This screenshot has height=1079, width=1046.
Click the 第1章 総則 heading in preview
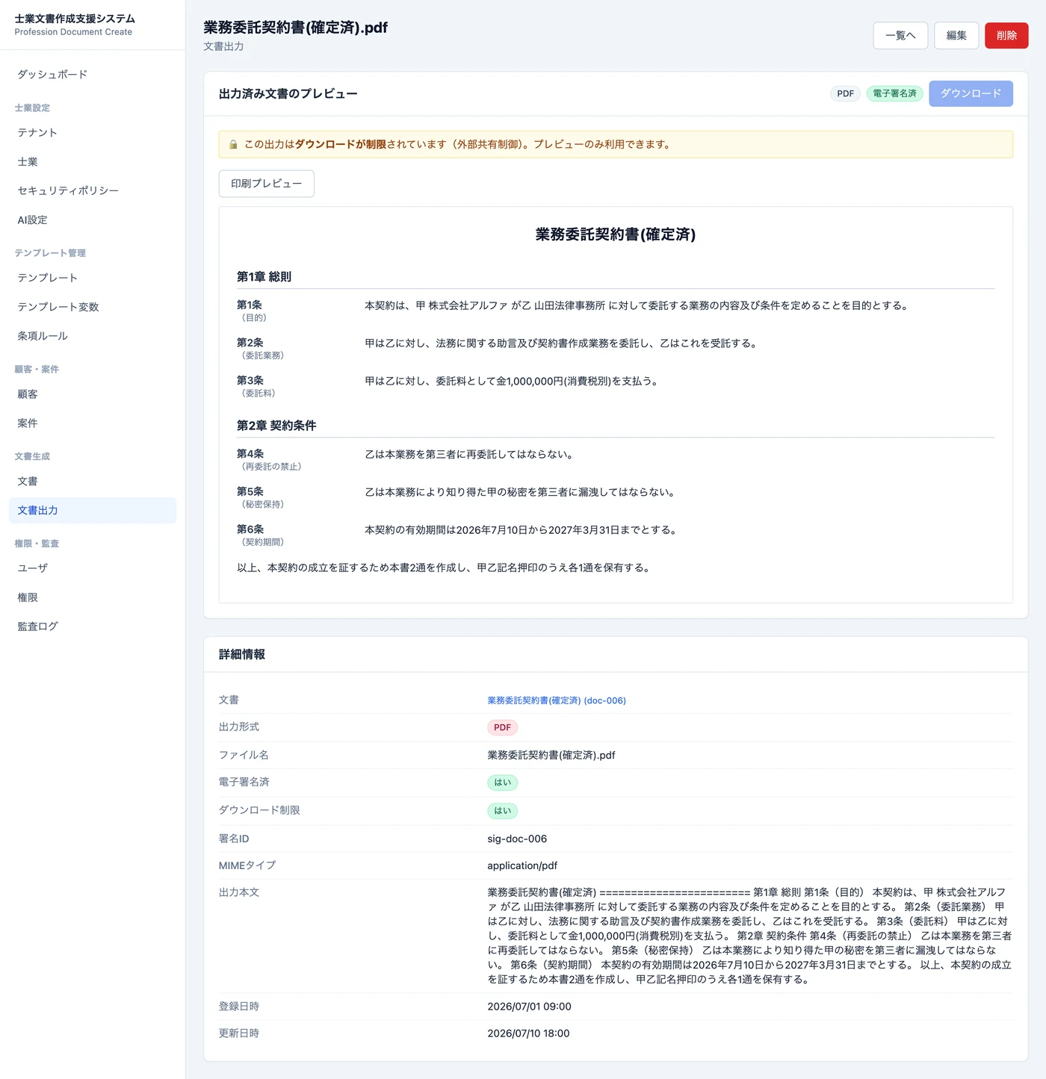(x=264, y=277)
